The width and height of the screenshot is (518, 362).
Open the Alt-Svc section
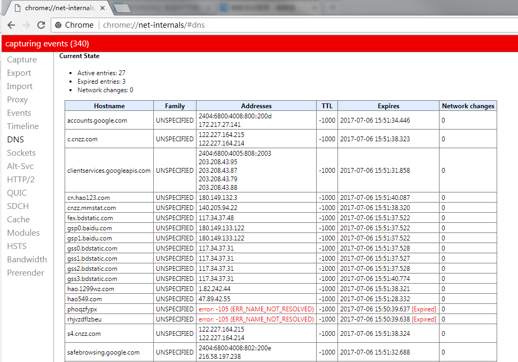click(x=20, y=166)
